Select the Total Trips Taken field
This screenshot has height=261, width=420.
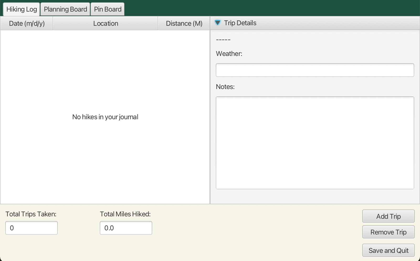[x=31, y=228]
